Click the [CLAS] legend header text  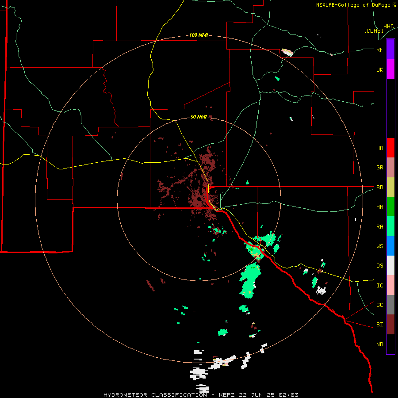(374, 31)
